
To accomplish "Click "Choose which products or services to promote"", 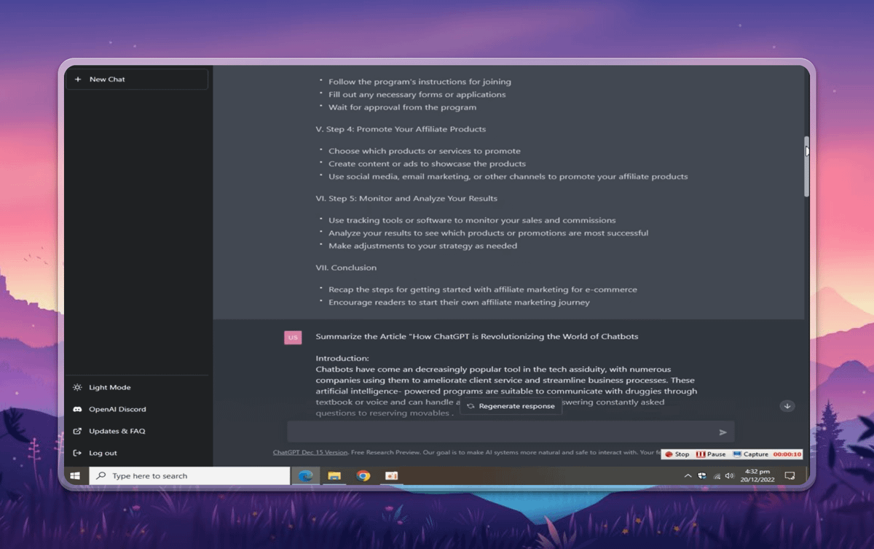I will pos(425,151).
